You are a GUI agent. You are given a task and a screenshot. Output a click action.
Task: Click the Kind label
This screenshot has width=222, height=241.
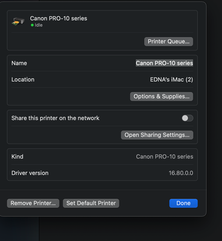coord(17,157)
